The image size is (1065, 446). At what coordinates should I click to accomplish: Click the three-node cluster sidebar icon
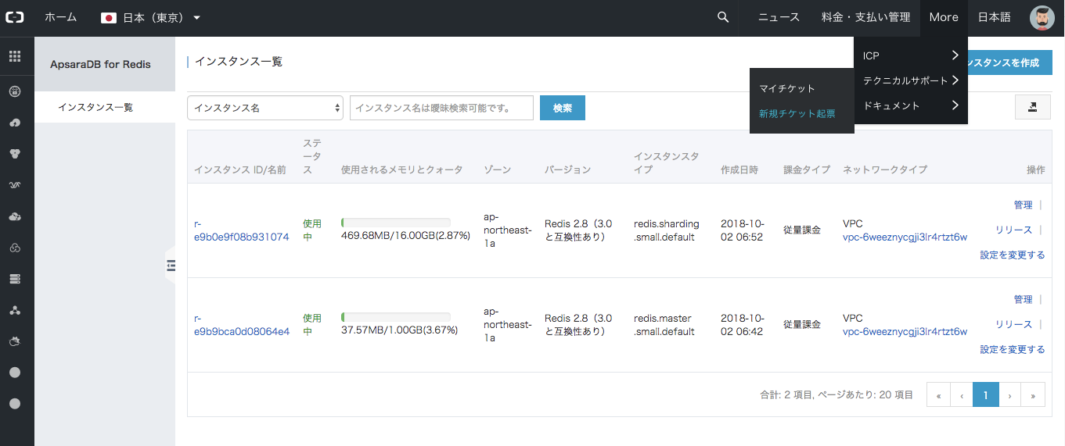point(15,310)
